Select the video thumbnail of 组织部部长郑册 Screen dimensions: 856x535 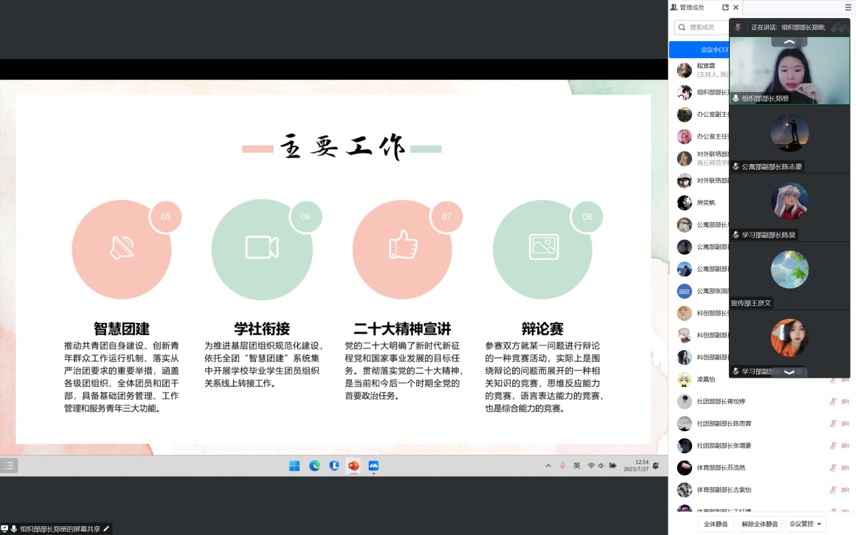(x=789, y=71)
